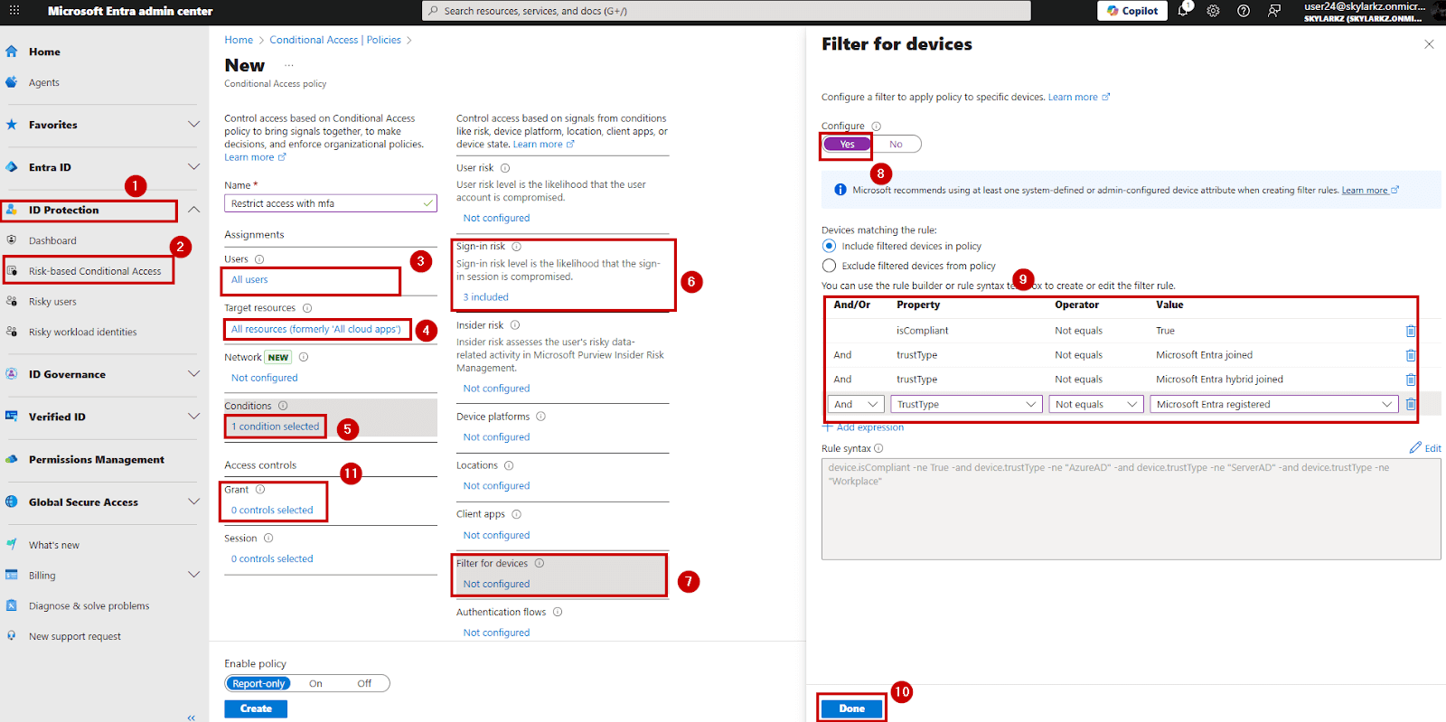Image resolution: width=1446 pixels, height=722 pixels.
Task: Delete the isCompliant rule row
Action: (1411, 331)
